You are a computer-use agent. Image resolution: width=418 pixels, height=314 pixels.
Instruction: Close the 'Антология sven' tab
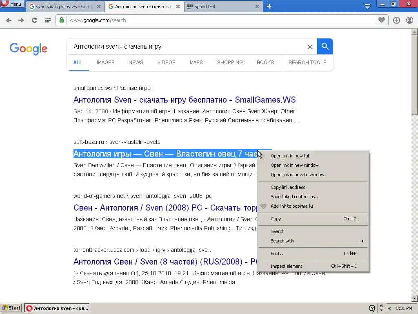tap(178, 7)
